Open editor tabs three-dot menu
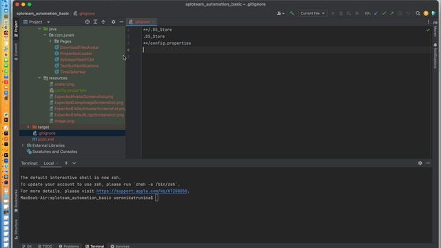 point(429,22)
